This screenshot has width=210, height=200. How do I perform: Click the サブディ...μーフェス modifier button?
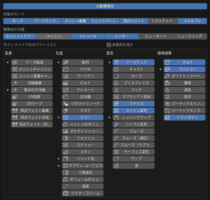[x=83, y=166]
